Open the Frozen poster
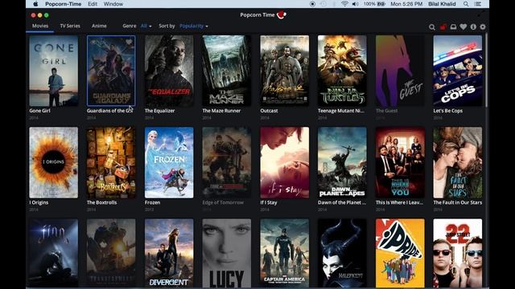 (x=169, y=162)
